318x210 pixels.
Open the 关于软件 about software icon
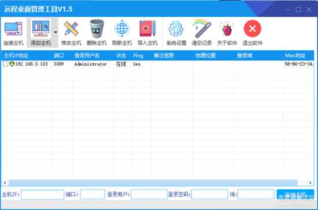pyautogui.click(x=227, y=29)
